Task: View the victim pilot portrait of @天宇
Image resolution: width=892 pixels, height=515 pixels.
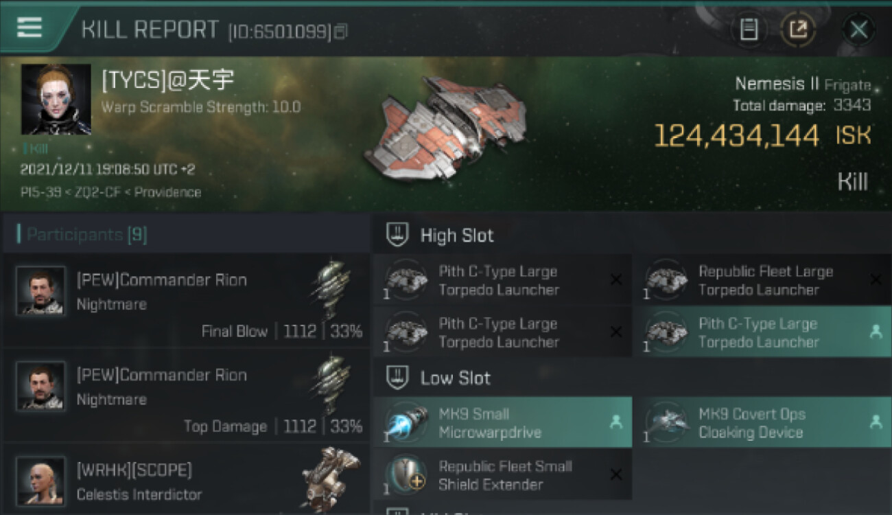Action: coord(56,100)
